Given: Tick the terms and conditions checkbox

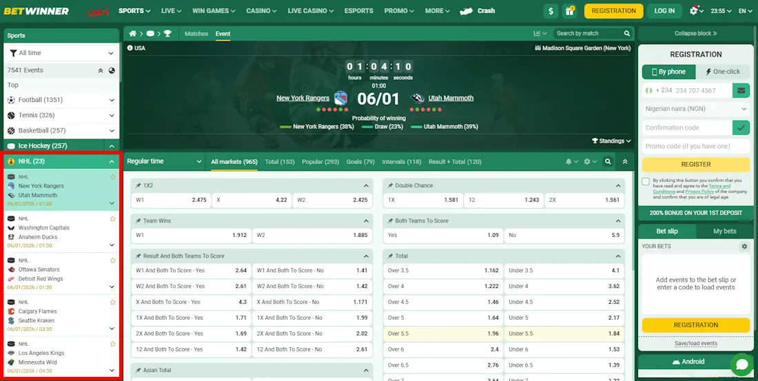Looking at the screenshot, I should pos(646,181).
